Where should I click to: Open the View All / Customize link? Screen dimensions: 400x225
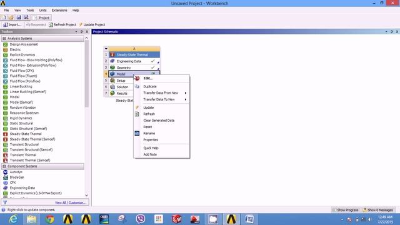pyautogui.click(x=70, y=202)
